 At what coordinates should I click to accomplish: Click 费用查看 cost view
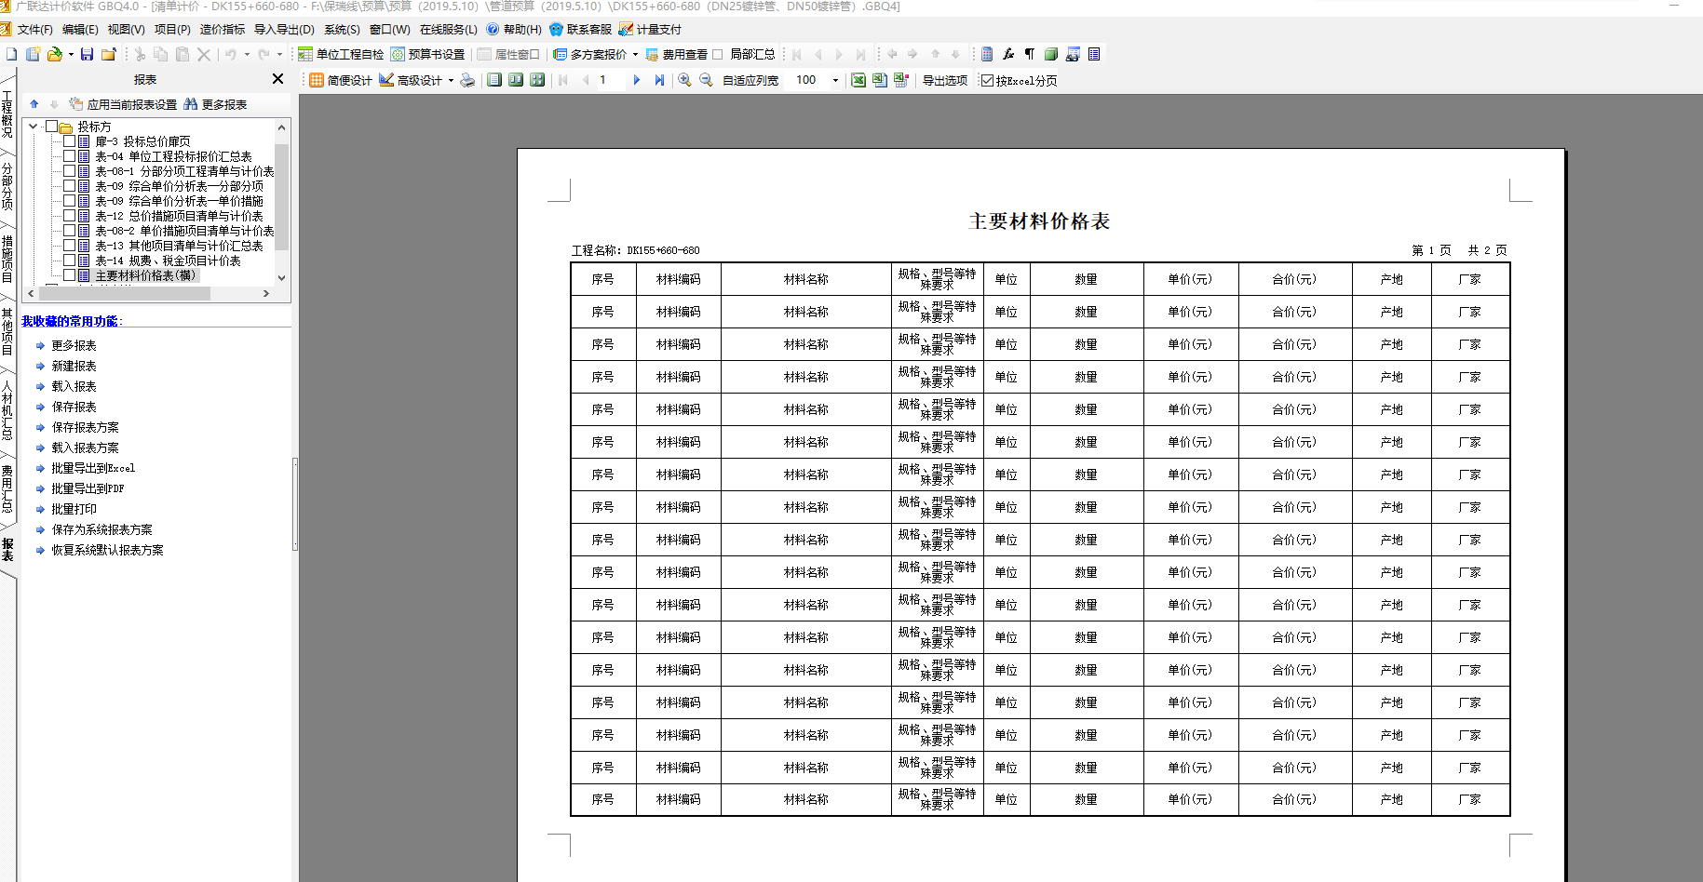pos(677,54)
